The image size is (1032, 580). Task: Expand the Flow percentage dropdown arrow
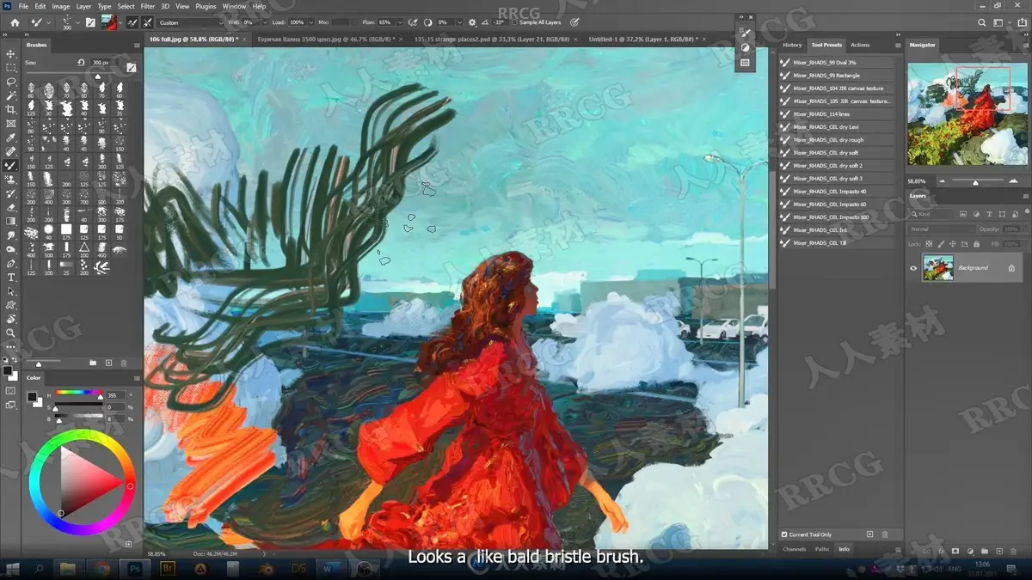tap(399, 22)
